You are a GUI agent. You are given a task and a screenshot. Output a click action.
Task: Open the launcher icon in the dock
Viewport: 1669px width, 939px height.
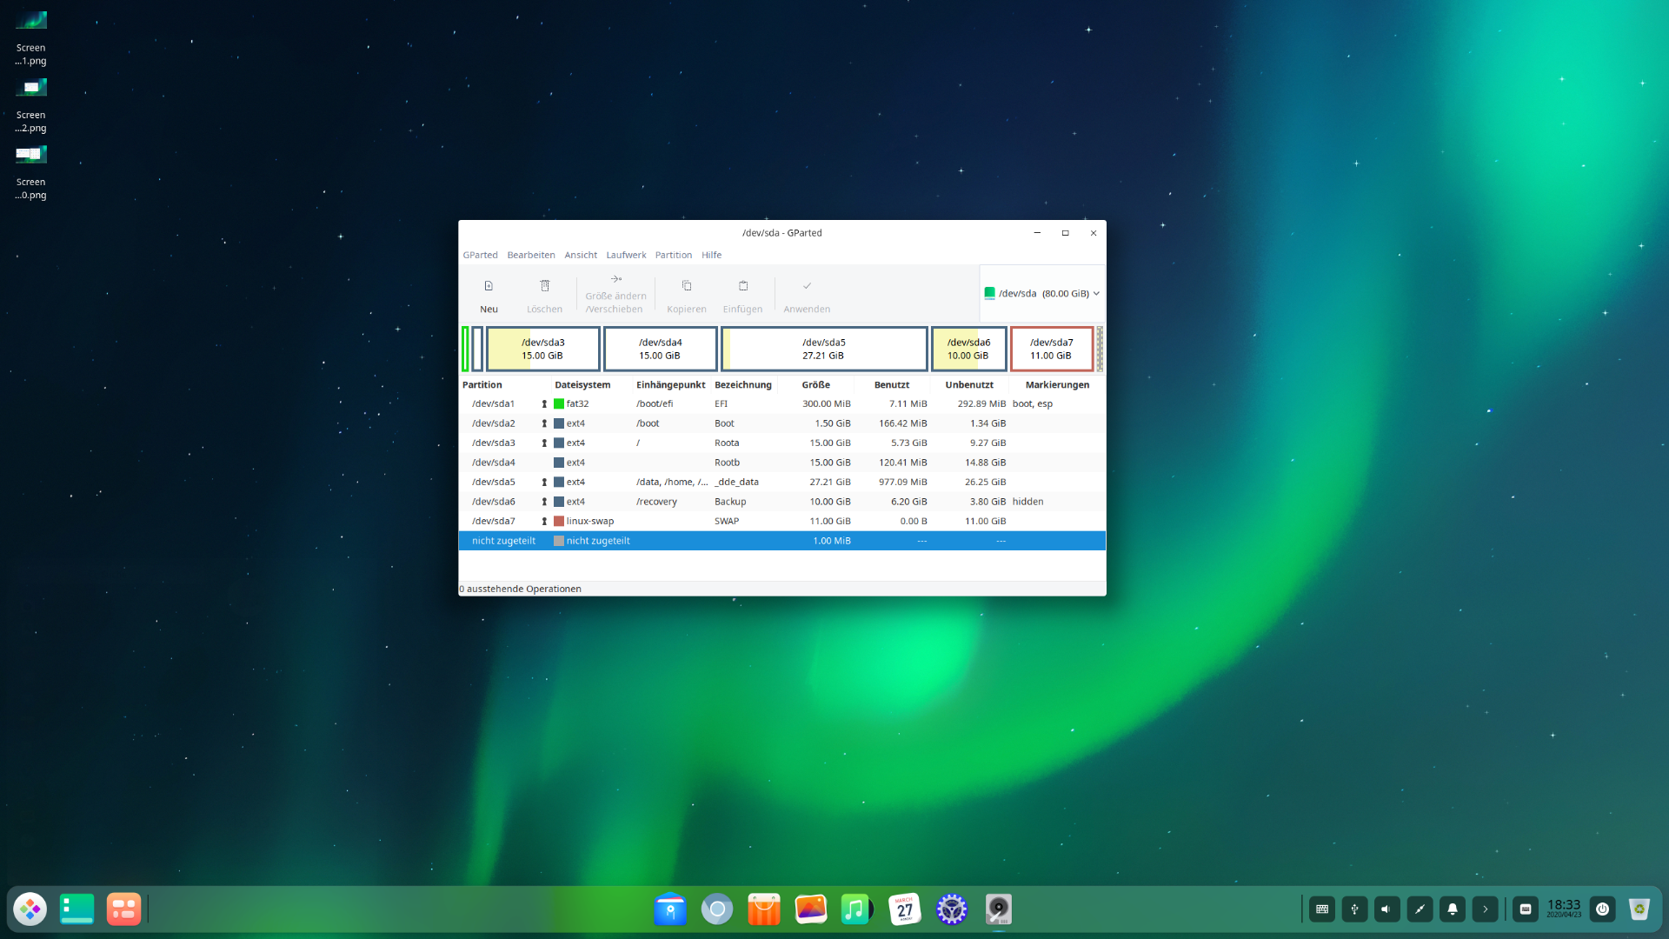coord(30,909)
